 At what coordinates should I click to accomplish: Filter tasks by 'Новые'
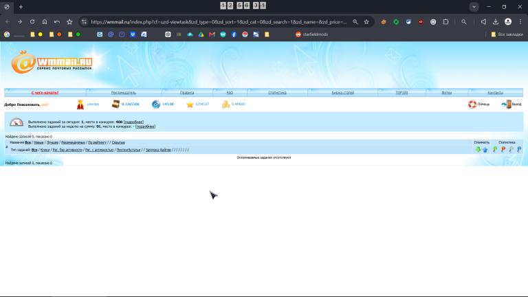38,142
